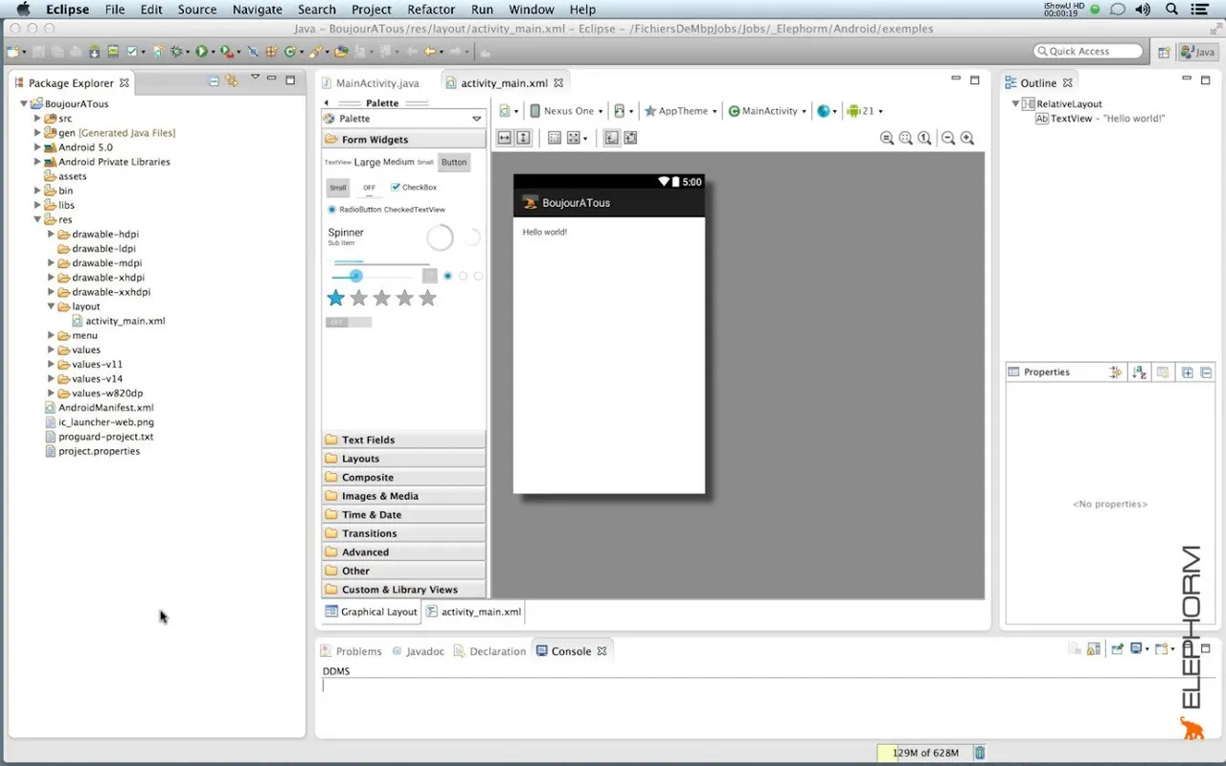Open the Javadoc tab
1226x766 pixels.
click(418, 651)
